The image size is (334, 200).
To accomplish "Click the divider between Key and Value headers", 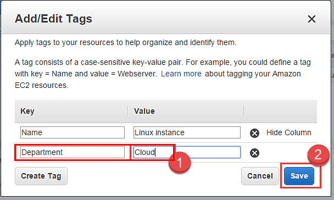I will [x=128, y=111].
